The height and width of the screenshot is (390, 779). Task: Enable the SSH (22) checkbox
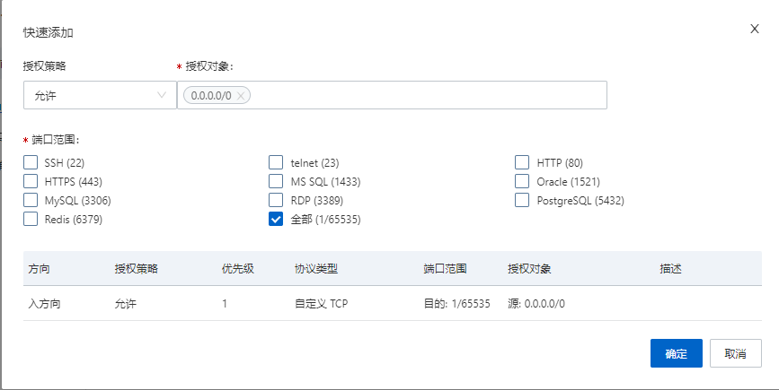click(31, 162)
